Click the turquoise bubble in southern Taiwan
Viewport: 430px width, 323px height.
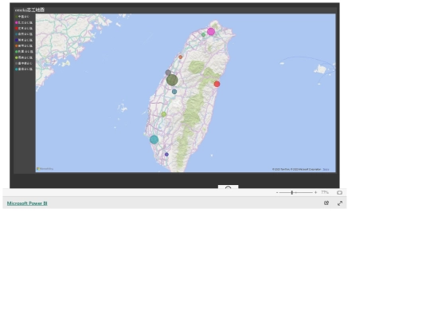click(x=154, y=140)
